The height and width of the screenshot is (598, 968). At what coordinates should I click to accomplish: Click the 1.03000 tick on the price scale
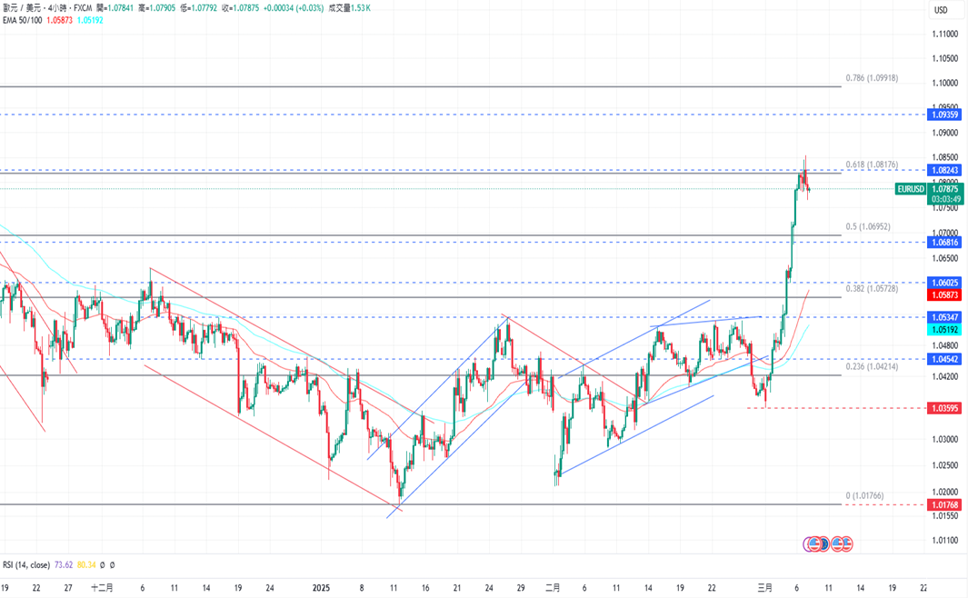[945, 440]
